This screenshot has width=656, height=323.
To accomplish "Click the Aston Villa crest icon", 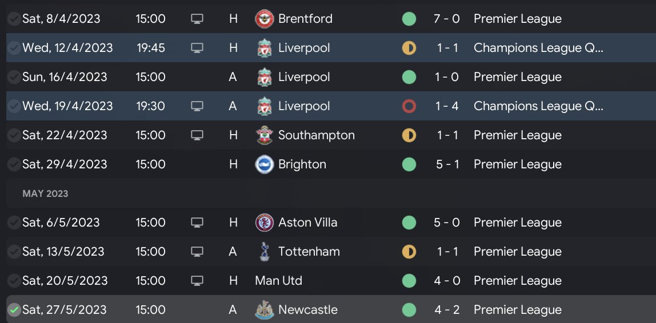I will tap(264, 223).
